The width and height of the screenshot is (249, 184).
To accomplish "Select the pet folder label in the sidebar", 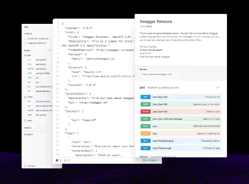I will [x=29, y=55].
